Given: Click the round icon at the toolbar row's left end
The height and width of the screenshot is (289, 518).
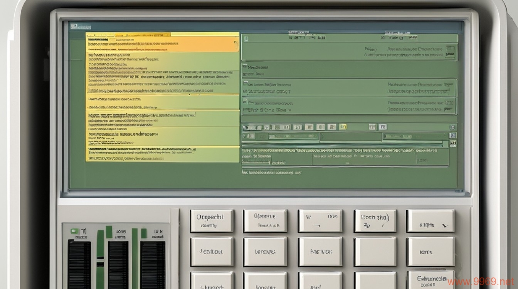Looking at the screenshot, I should (245, 127).
